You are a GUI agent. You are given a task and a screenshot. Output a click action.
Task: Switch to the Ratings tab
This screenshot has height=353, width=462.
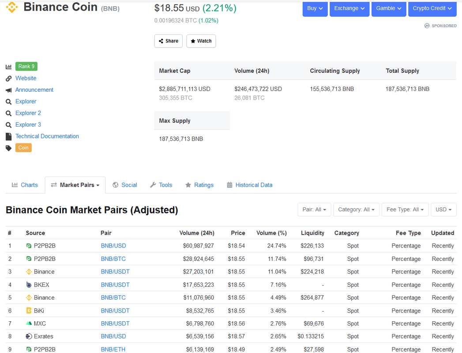pos(199,185)
